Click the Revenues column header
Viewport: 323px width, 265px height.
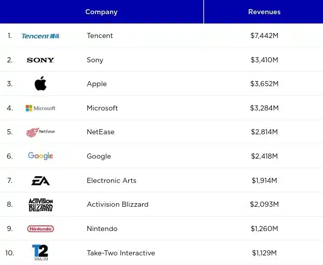pos(264,12)
